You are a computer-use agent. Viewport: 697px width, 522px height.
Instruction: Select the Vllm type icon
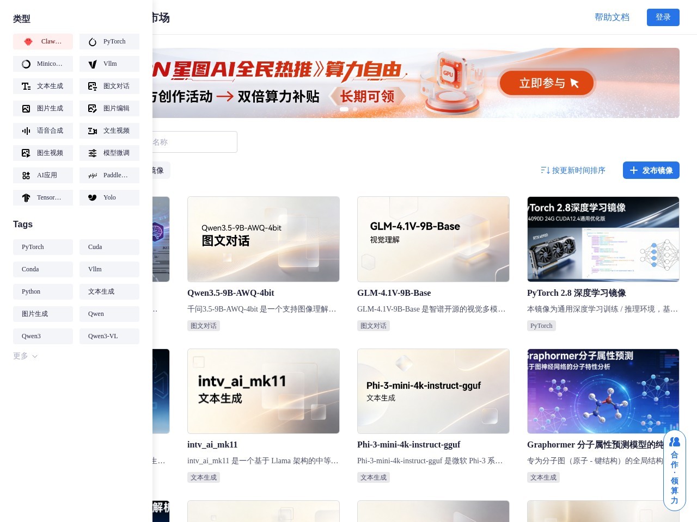(x=93, y=64)
